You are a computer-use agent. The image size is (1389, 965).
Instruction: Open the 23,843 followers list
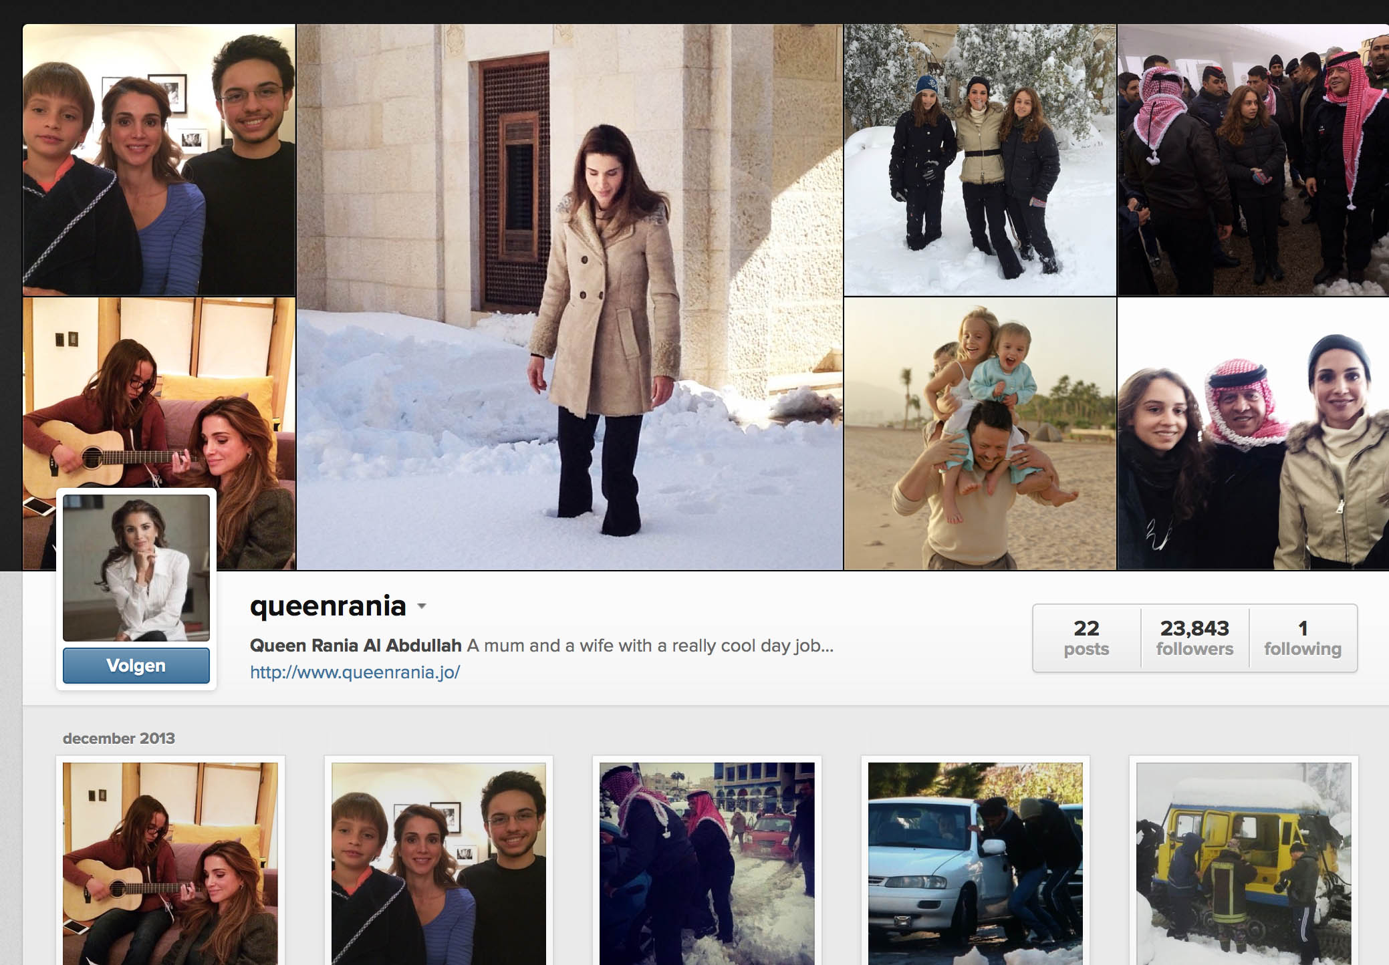1194,638
